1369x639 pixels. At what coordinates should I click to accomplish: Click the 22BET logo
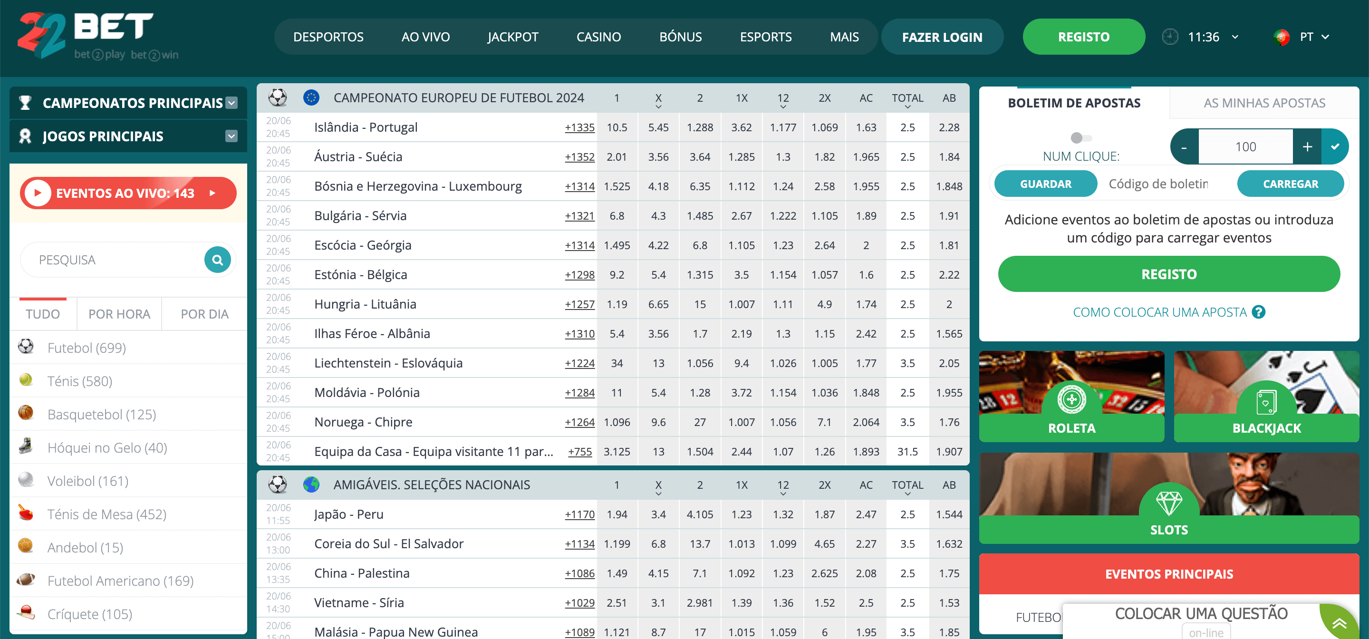click(98, 36)
